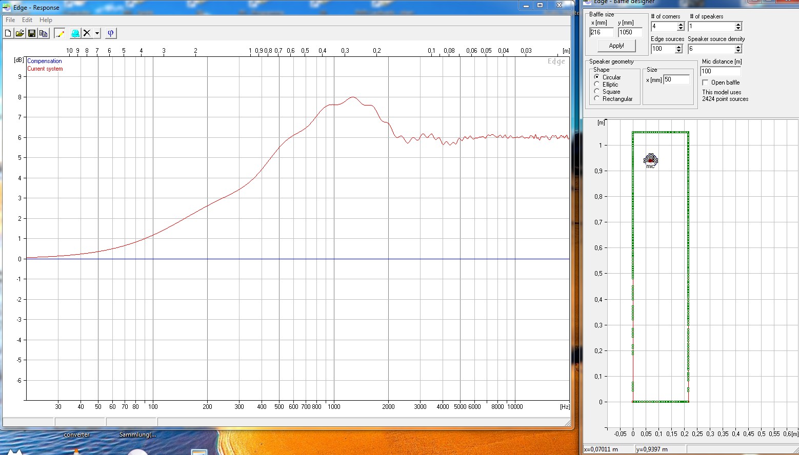Click the Copy documents toolbar icon
The image size is (799, 455).
point(44,33)
